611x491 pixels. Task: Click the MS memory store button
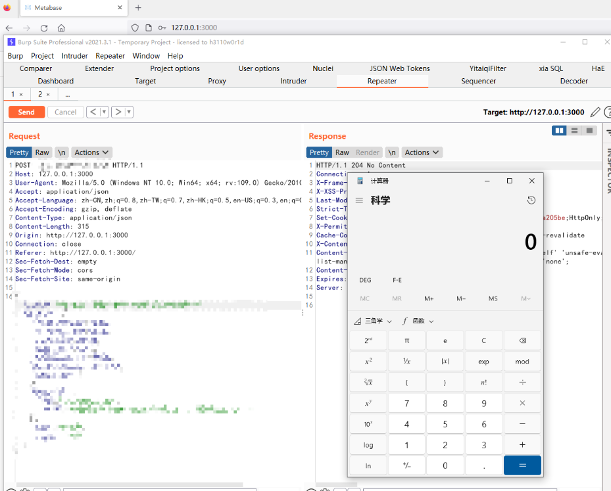[493, 298]
